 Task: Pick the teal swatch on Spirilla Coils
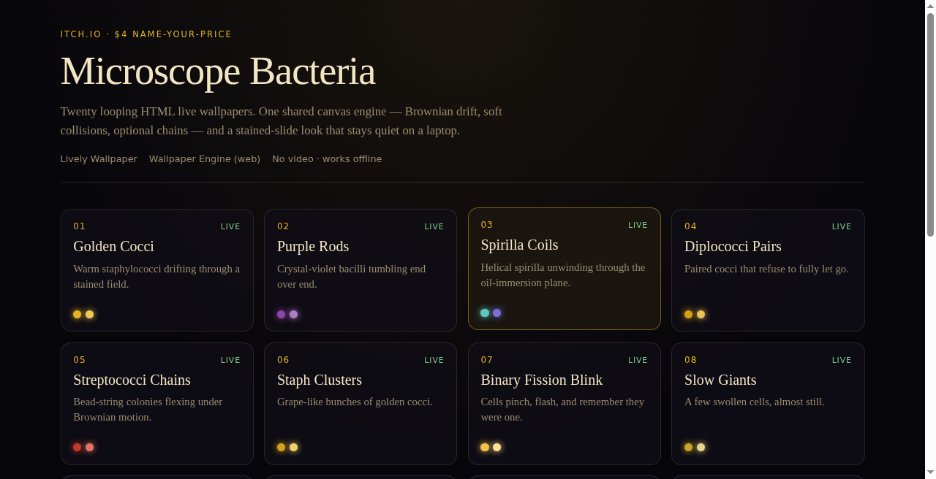(485, 313)
